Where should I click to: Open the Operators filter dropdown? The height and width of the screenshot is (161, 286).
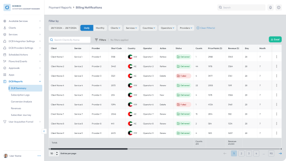click(167, 28)
